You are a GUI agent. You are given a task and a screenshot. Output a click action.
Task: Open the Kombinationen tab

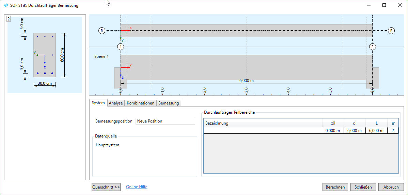click(x=140, y=103)
